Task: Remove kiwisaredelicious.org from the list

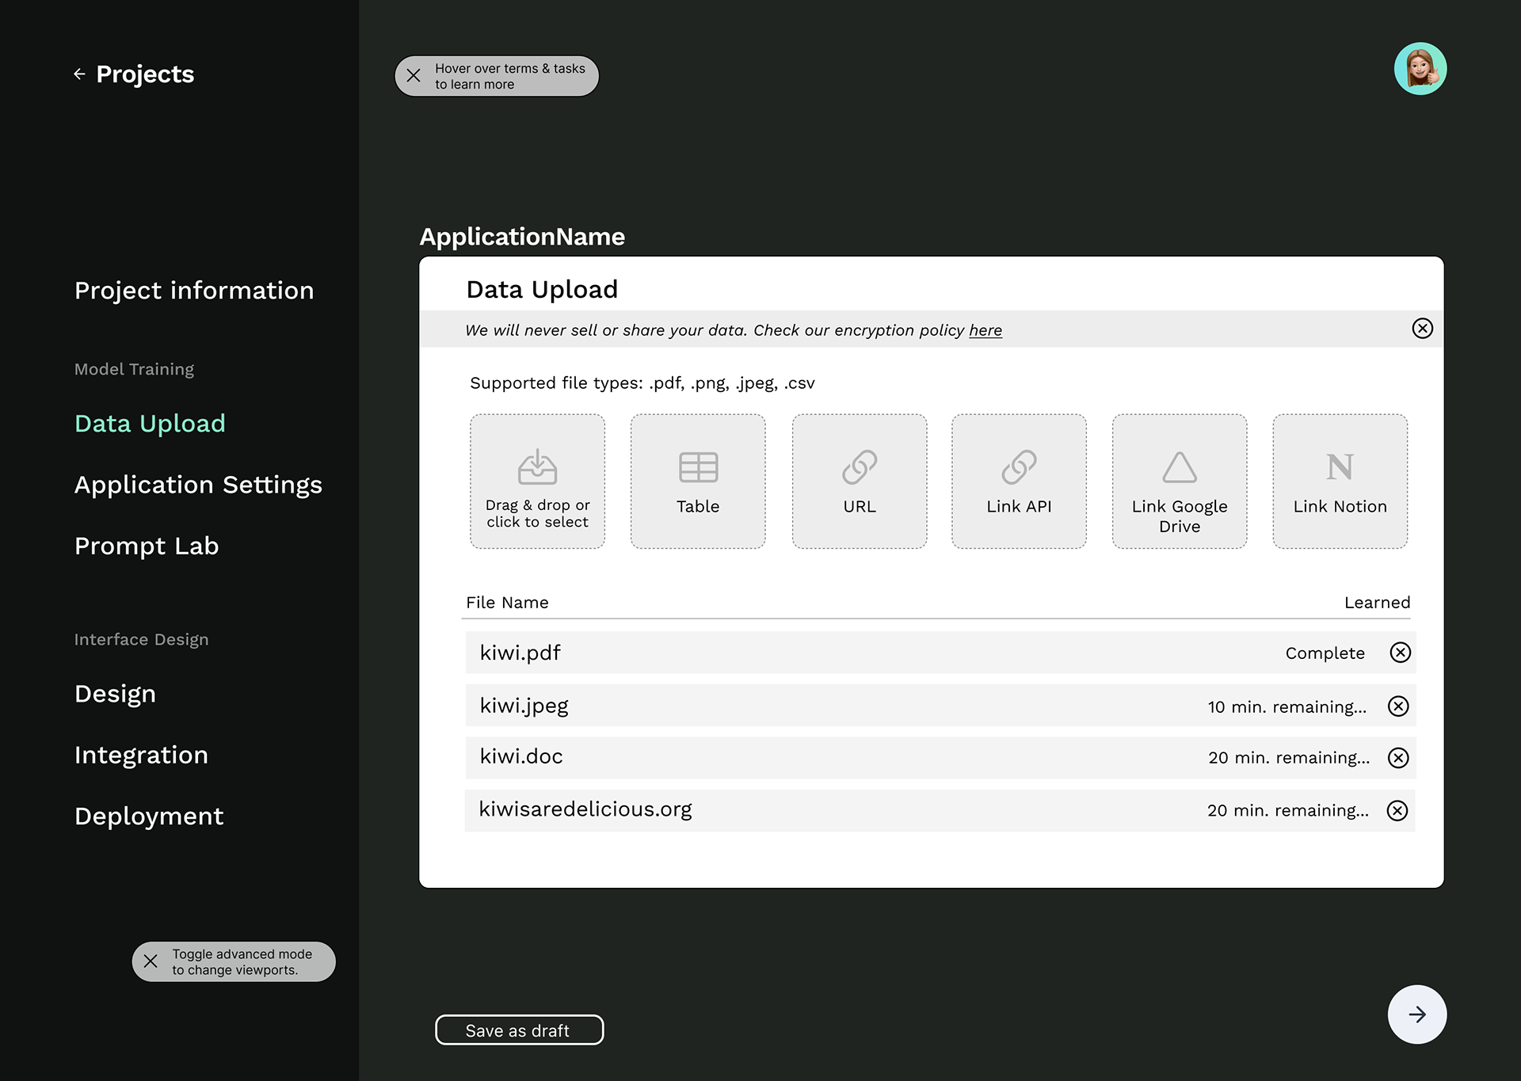Action: 1397,811
